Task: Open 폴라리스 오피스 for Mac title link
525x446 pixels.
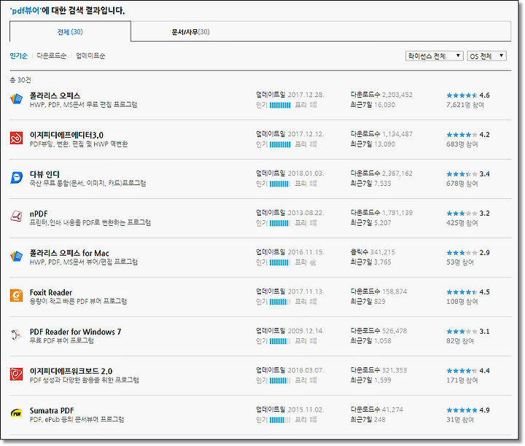Action: (69, 253)
